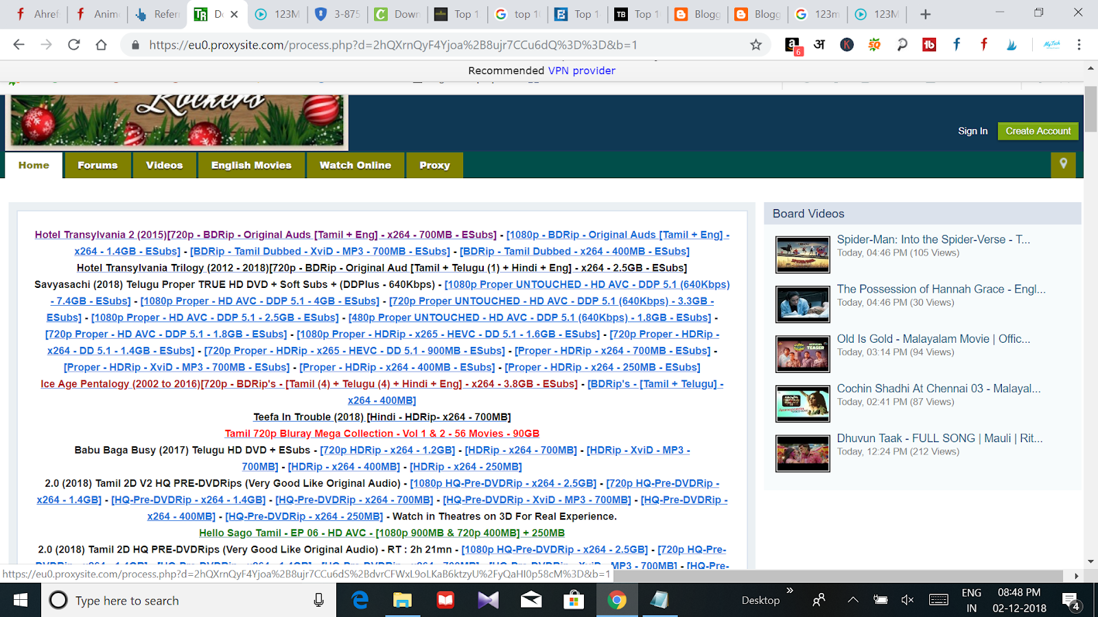This screenshot has width=1098, height=617.
Task: Open the Forums navigation item
Action: point(97,165)
